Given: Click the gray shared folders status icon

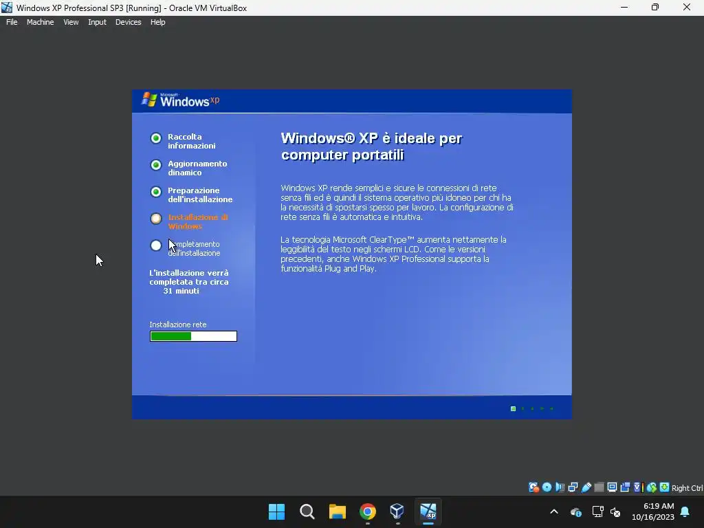Looking at the screenshot, I should pyautogui.click(x=599, y=487).
